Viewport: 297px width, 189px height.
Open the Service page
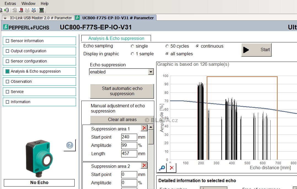click(39, 92)
